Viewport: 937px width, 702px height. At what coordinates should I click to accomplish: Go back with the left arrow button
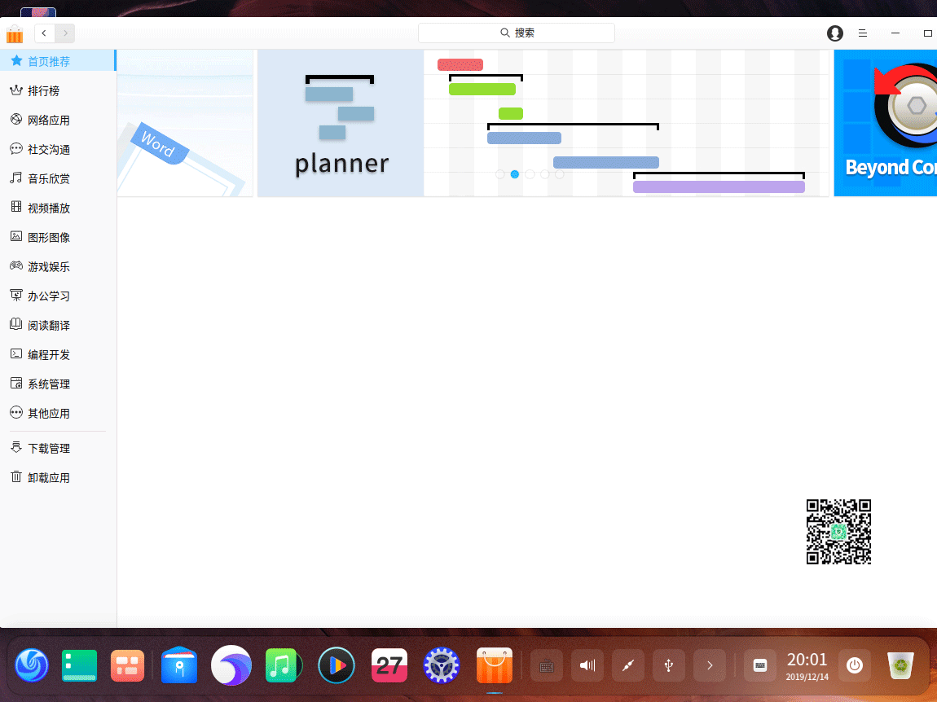(45, 33)
